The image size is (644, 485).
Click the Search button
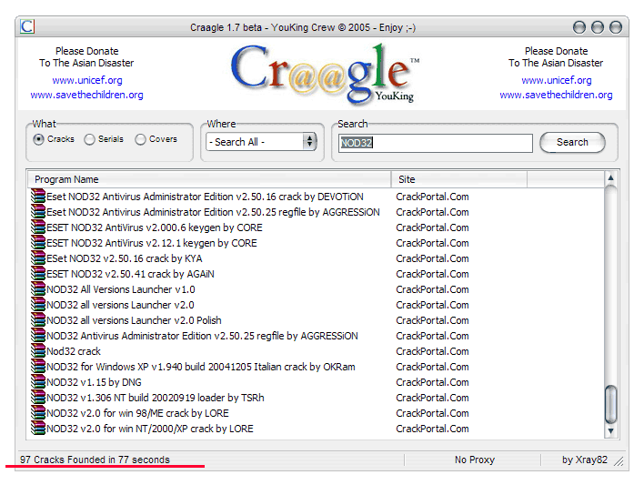pyautogui.click(x=572, y=142)
